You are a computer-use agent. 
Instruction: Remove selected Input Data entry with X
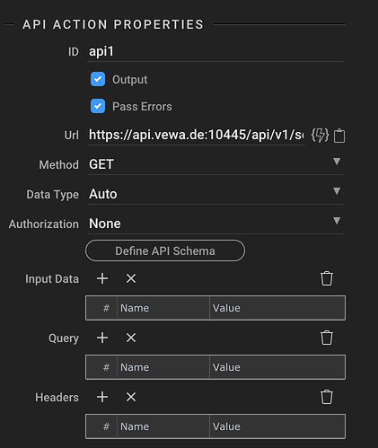tap(131, 278)
